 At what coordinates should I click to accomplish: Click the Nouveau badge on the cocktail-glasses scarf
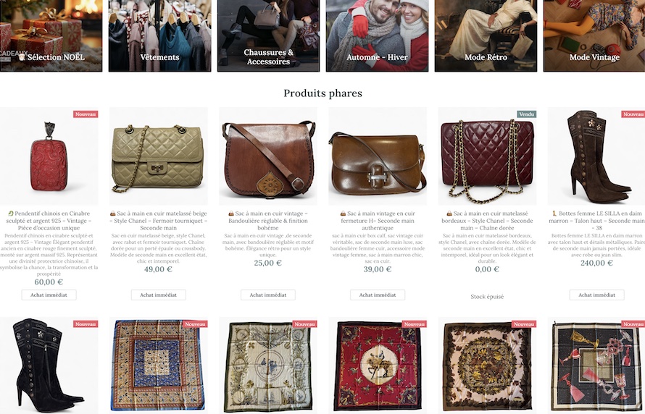tap(633, 324)
